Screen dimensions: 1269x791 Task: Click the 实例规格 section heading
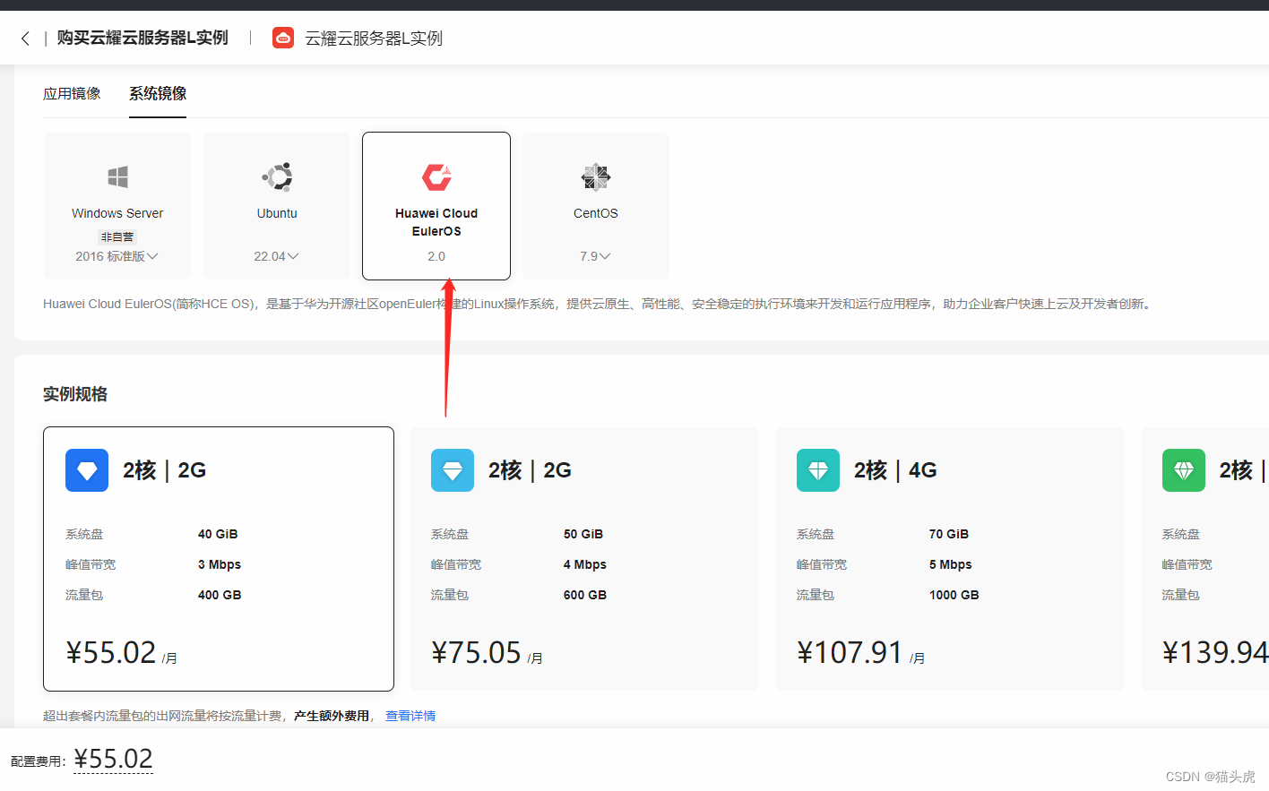coord(75,394)
